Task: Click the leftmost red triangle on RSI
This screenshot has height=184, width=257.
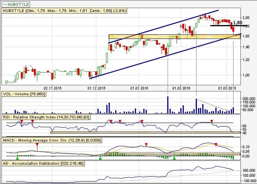Action: (22, 121)
